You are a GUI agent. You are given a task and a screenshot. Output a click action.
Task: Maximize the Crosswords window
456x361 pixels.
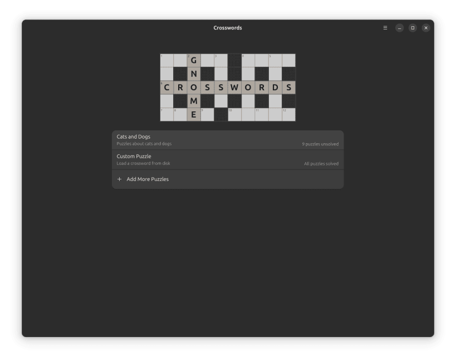click(413, 27)
